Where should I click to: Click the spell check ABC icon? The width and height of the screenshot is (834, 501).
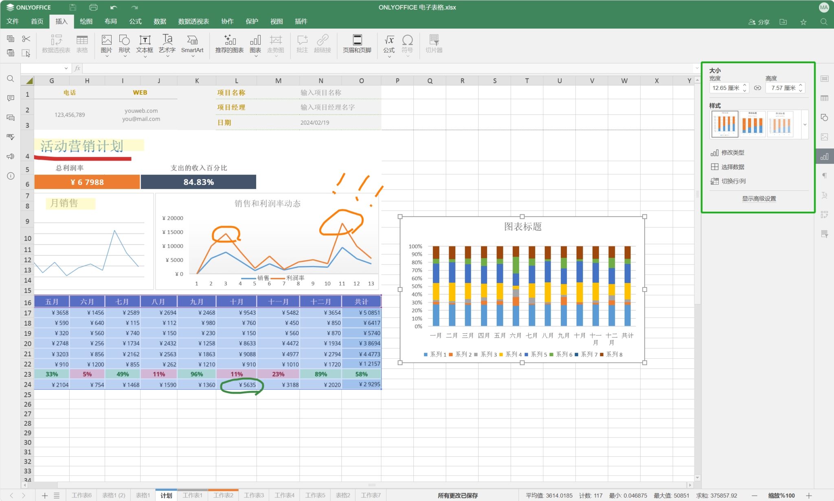11,137
